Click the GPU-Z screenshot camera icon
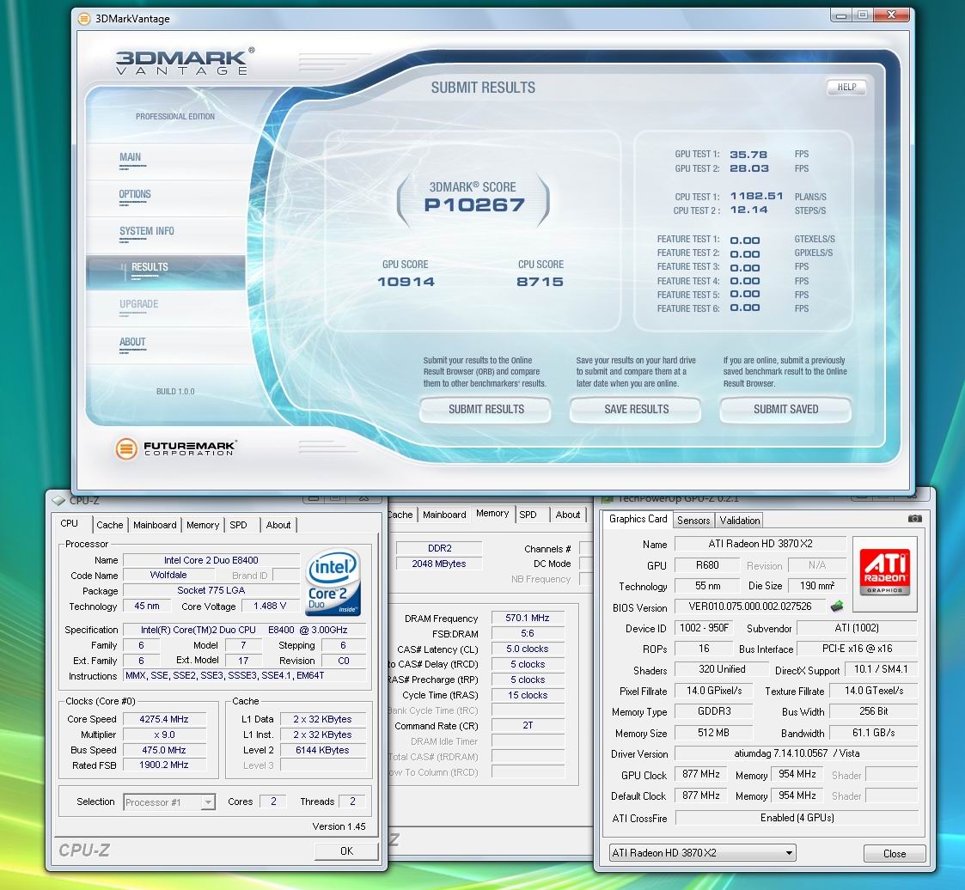Screen dimensions: 965x890 tap(914, 519)
